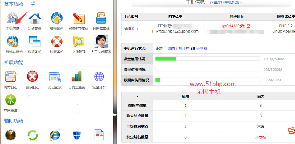The image size is (295, 144).
Task: Click the 二级域名站点 row label
Action: coord(137,127)
